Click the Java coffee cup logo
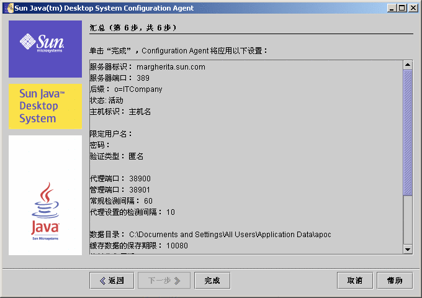Viewport: 422px width, 298px height. (45, 211)
